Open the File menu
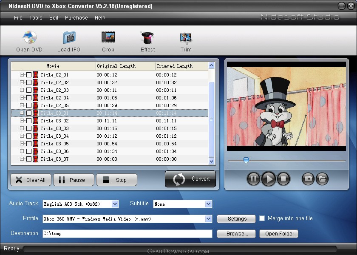The image size is (357, 255). [x=18, y=18]
